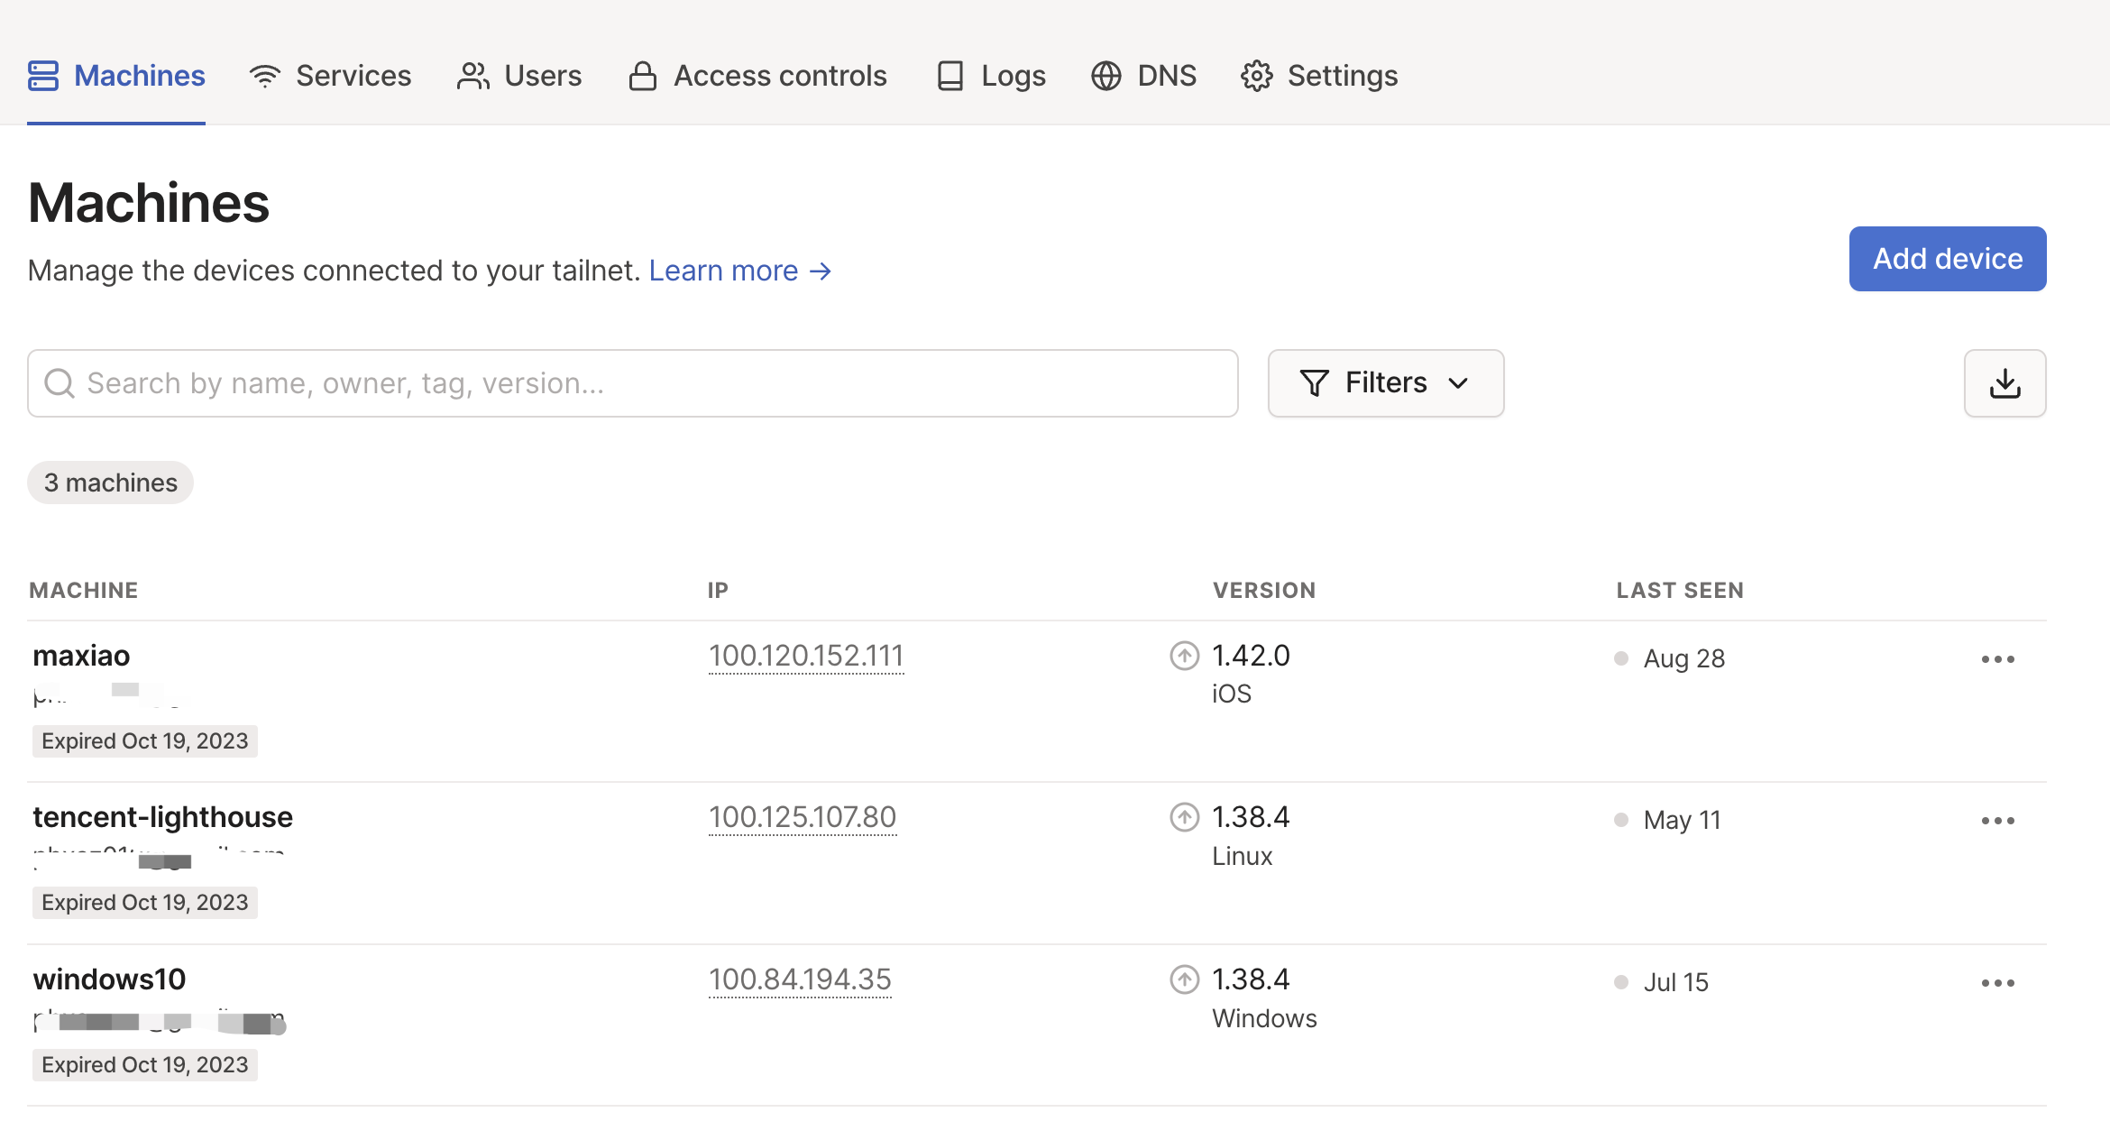
Task: Open three-dot menu for windows10
Action: 1997,983
